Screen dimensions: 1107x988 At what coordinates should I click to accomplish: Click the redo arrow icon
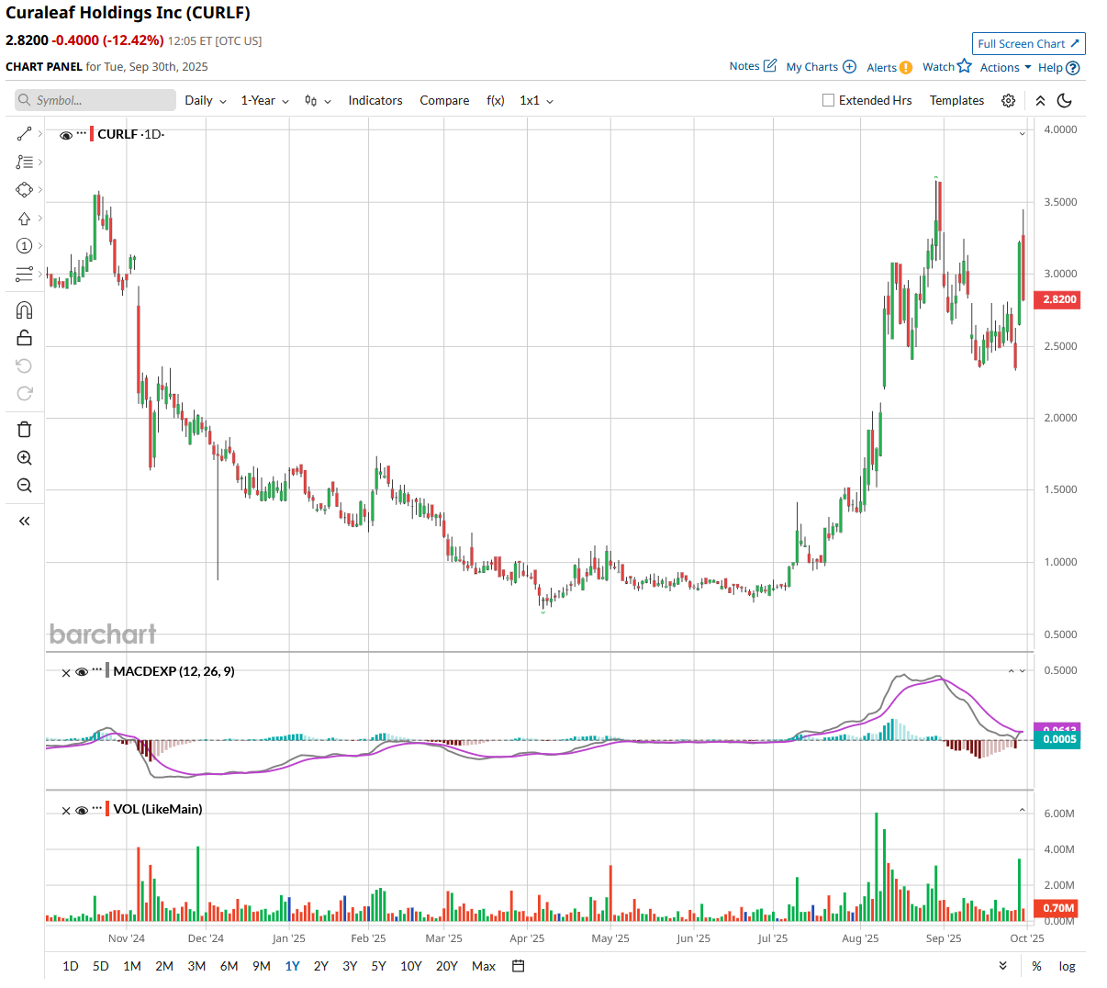pyautogui.click(x=25, y=394)
